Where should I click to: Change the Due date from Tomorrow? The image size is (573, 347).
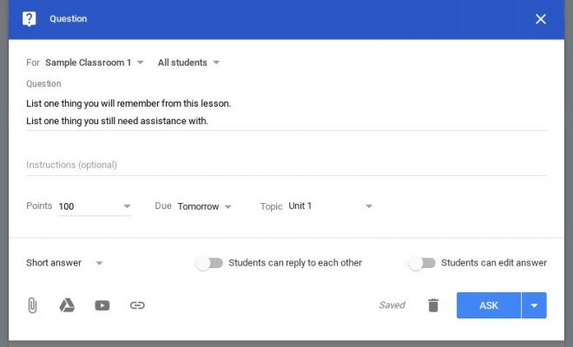tap(204, 206)
